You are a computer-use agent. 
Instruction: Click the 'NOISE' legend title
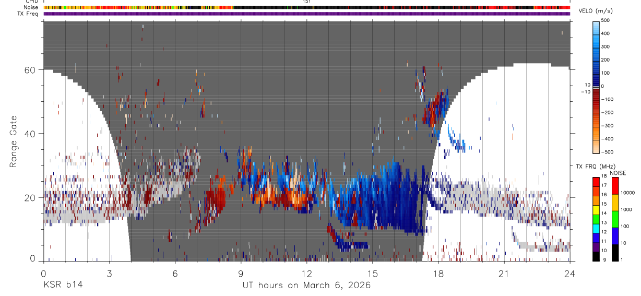618,173
